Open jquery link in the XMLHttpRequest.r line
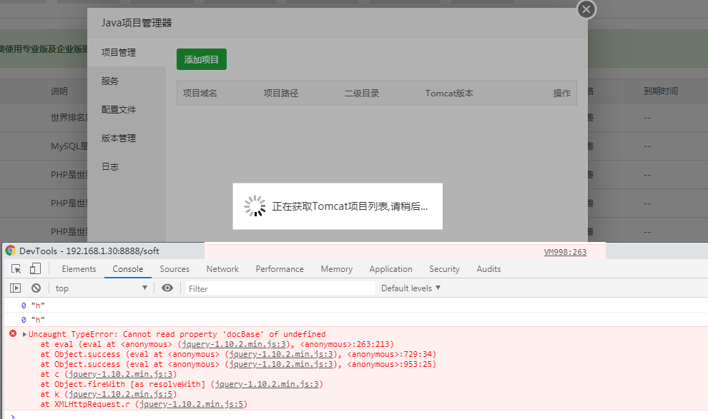The width and height of the screenshot is (708, 419). (x=192, y=404)
